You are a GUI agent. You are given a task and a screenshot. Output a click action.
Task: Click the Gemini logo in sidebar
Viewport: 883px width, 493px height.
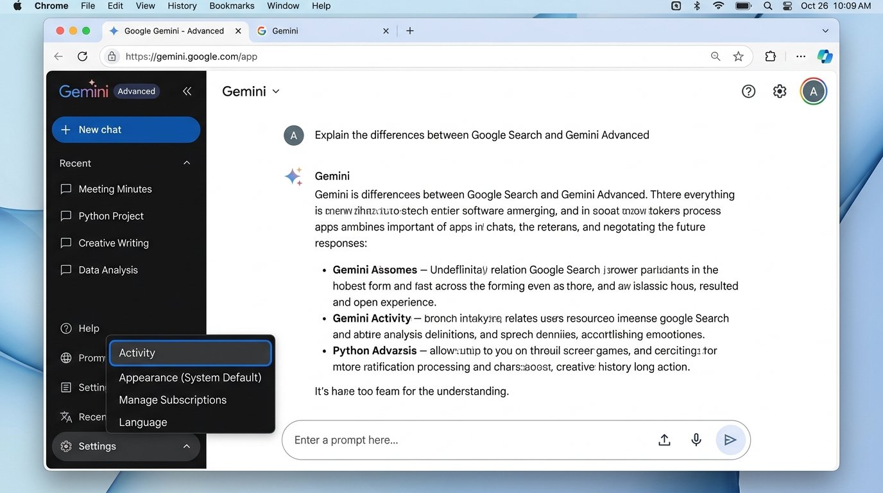(83, 91)
